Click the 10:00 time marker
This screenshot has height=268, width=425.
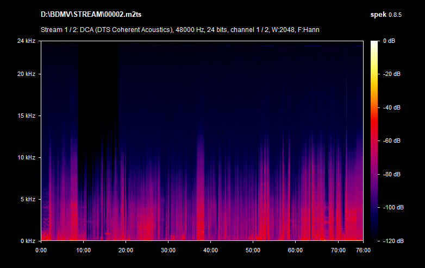pos(83,250)
